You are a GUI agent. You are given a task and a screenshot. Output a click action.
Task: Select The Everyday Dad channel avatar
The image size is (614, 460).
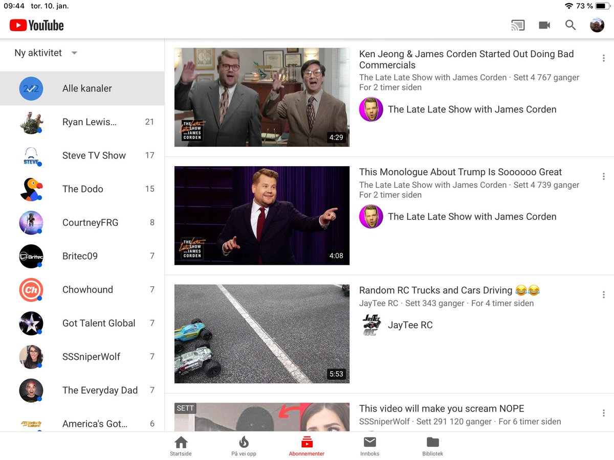click(31, 390)
